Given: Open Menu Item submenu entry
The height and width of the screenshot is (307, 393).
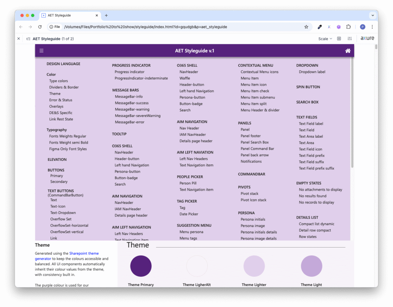Looking at the screenshot, I should pos(258,97).
